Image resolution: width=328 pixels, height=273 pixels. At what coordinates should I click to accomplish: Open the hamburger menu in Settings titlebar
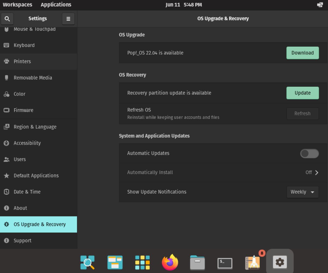(68, 19)
